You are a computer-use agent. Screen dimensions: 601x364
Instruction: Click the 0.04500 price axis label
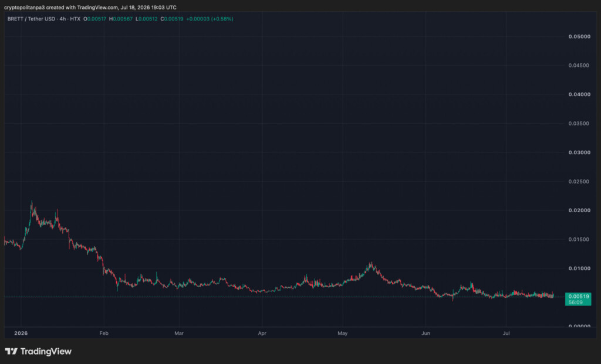coord(579,66)
